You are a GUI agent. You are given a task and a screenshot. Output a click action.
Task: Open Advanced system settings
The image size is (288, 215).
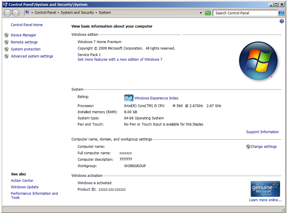pos(32,56)
